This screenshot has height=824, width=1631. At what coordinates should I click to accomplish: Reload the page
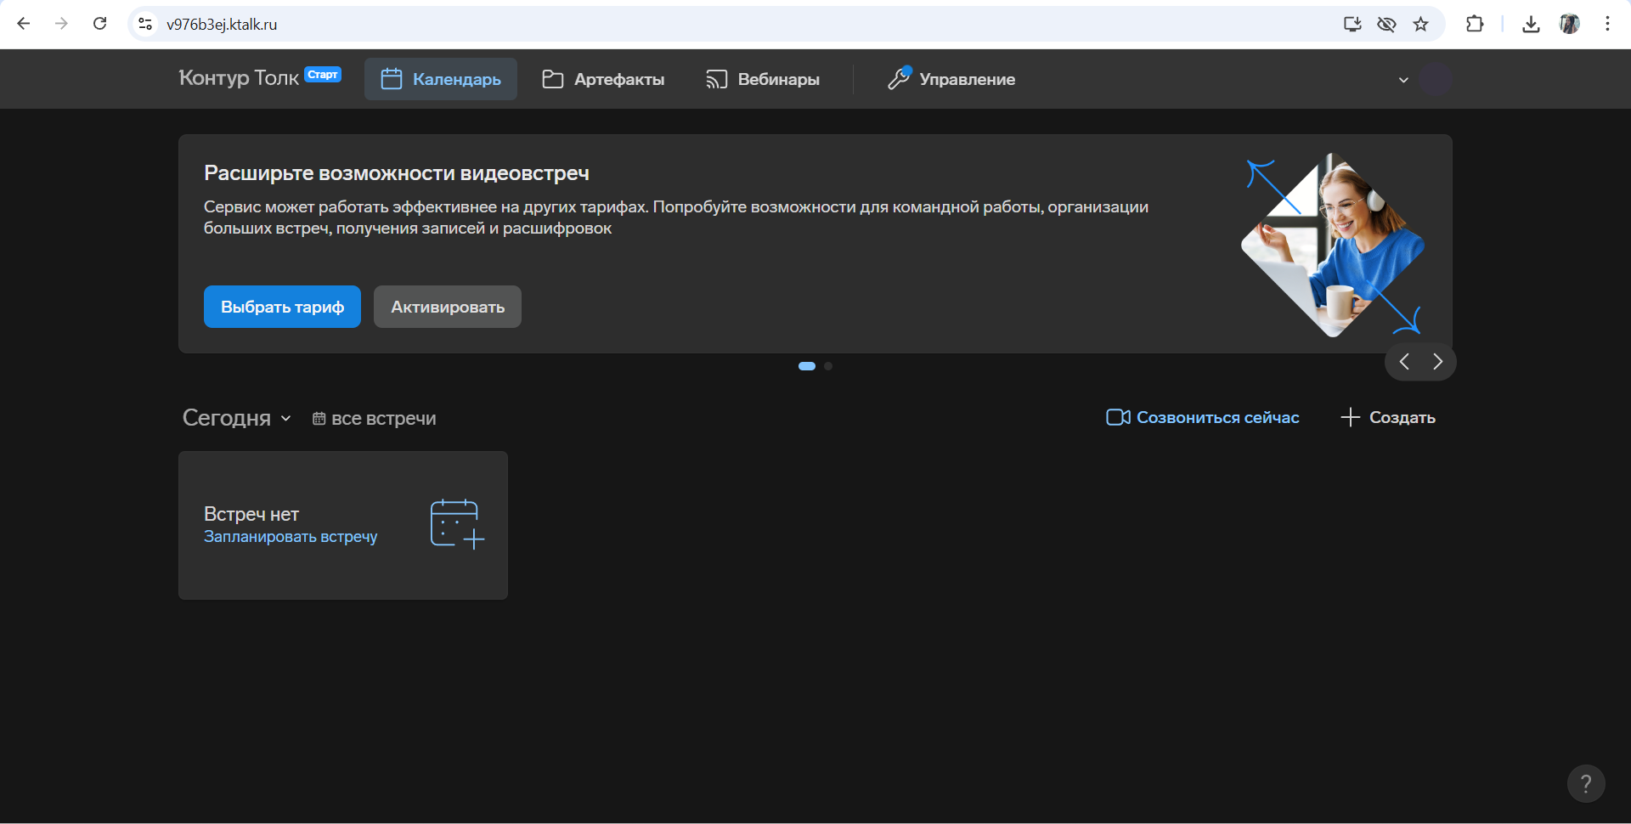click(x=99, y=24)
